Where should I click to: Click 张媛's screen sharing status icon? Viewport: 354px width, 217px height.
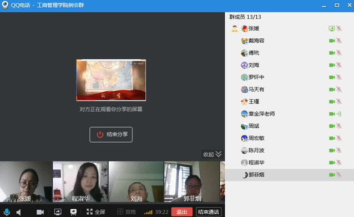pos(331,28)
